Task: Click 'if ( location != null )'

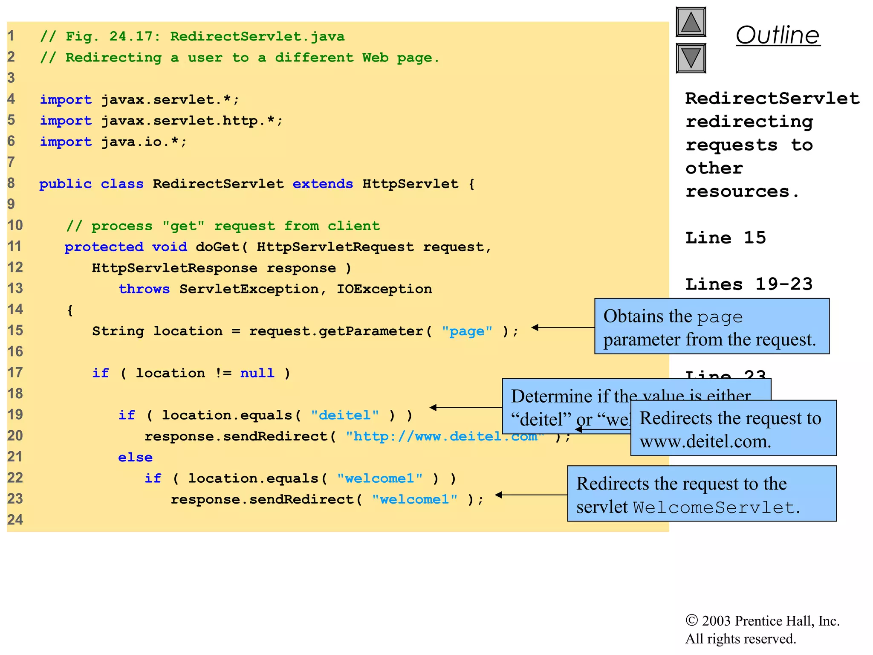Action: pos(191,373)
